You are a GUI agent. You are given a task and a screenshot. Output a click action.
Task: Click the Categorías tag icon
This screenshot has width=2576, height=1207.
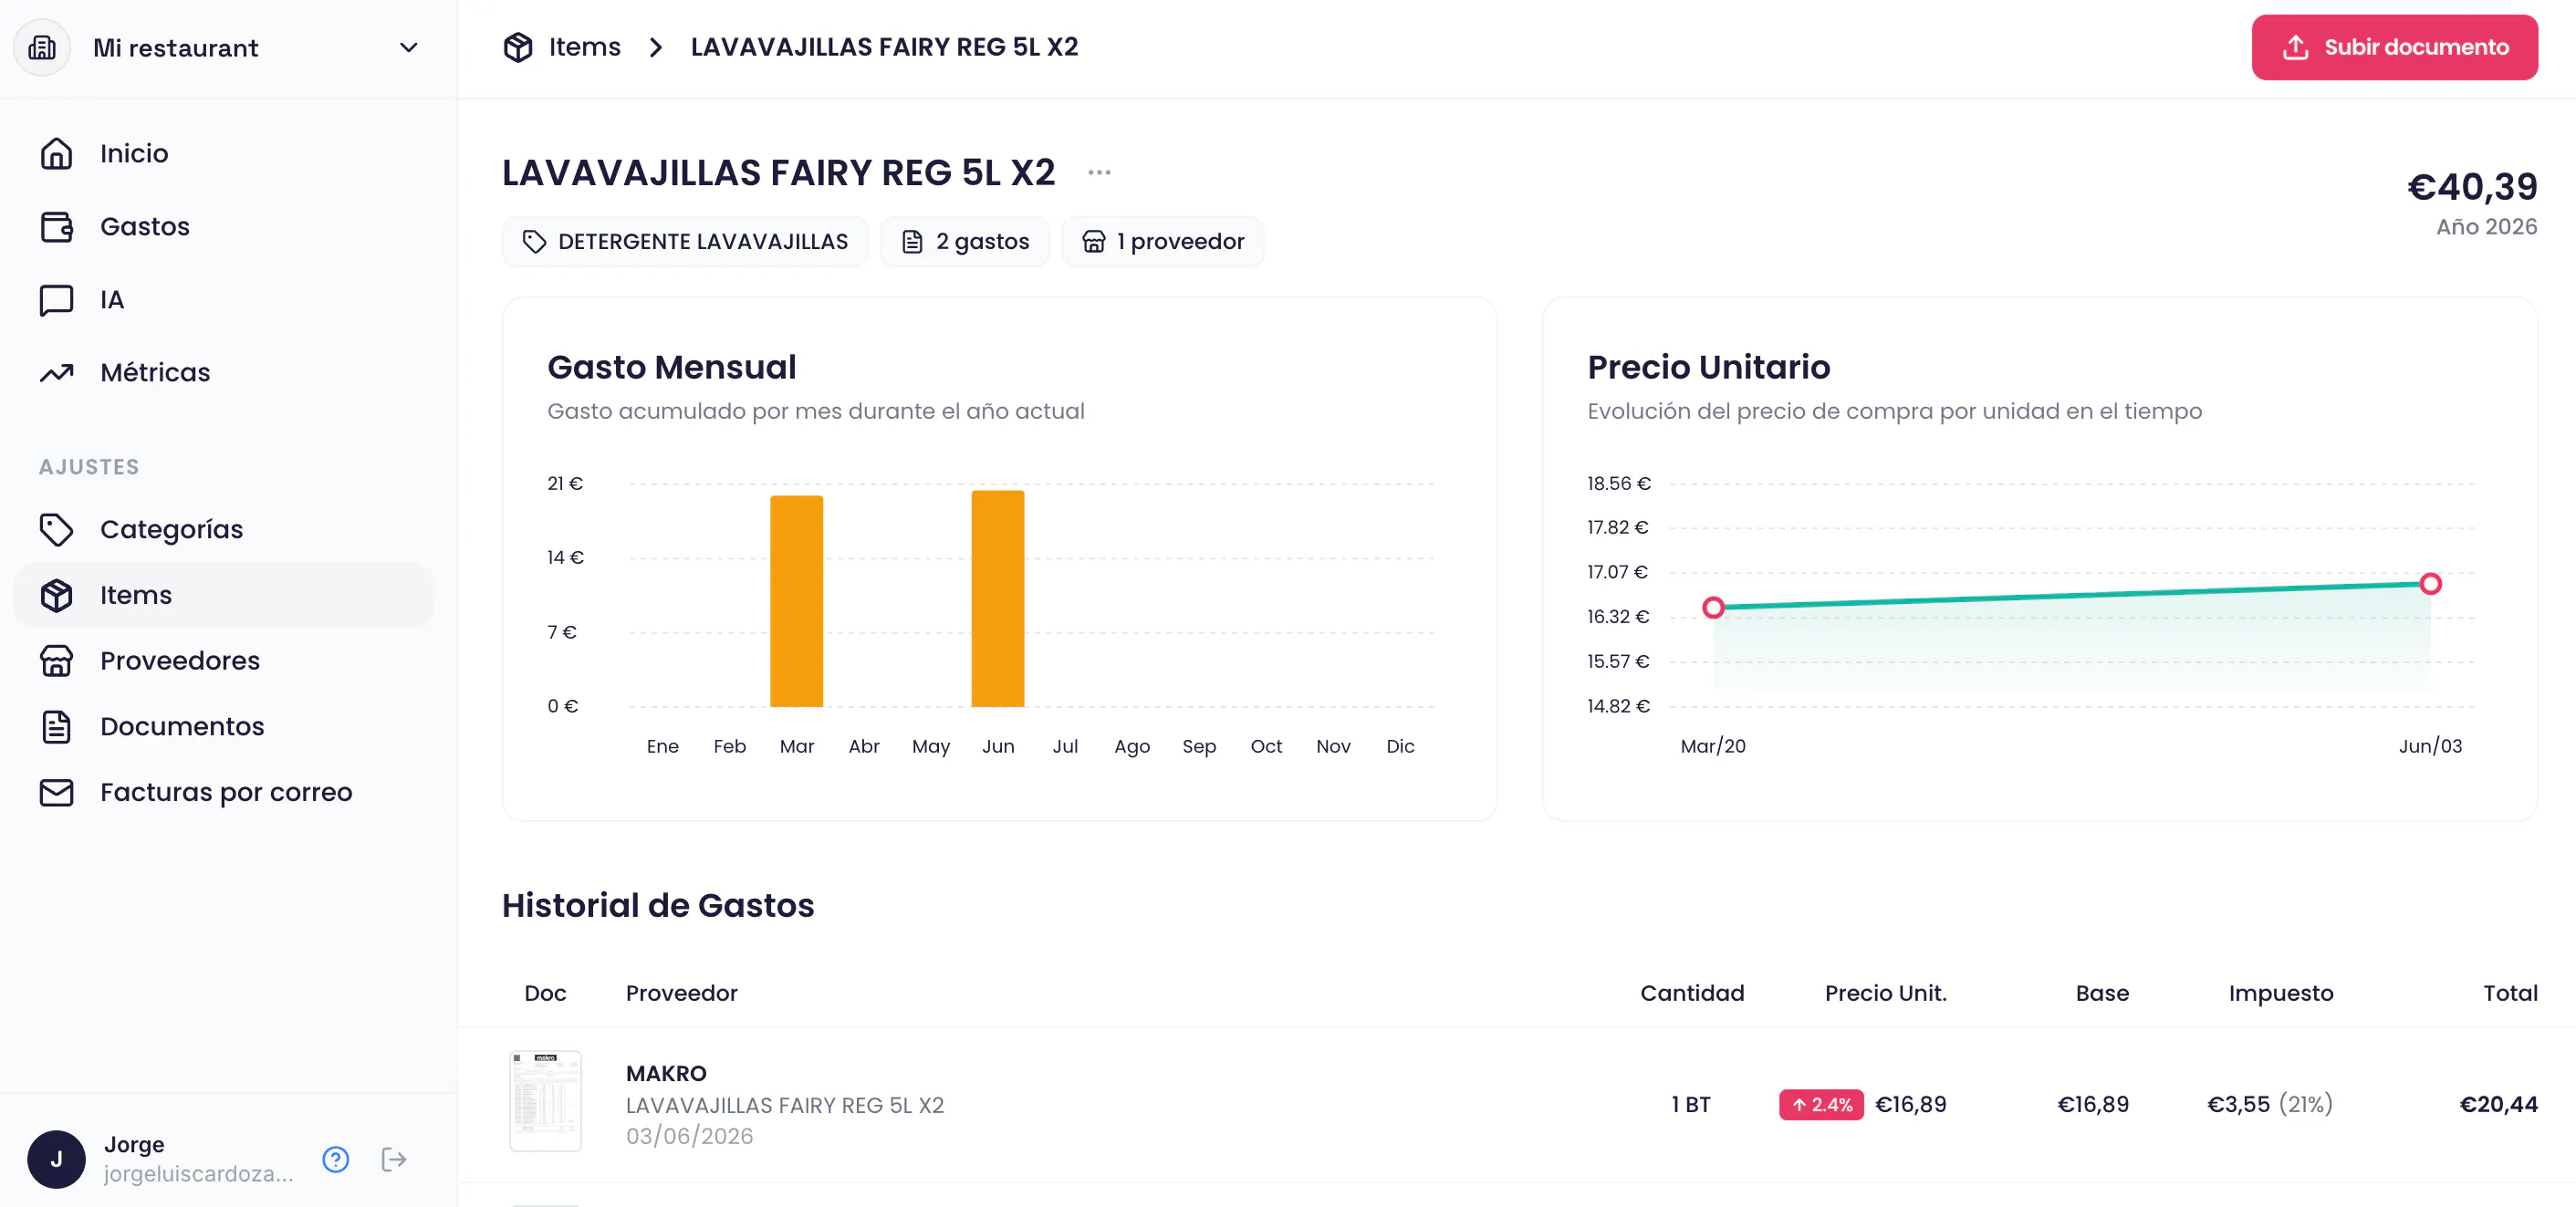tap(56, 529)
